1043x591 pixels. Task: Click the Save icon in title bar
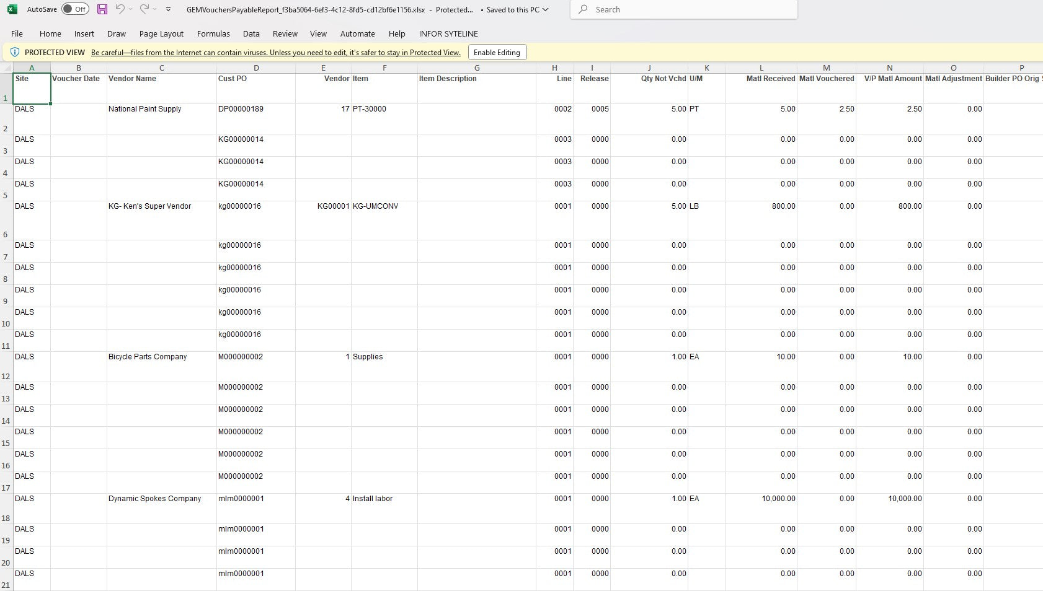pos(102,9)
